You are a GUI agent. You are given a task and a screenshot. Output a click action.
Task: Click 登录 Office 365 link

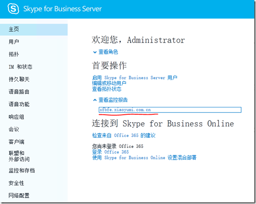click(x=110, y=152)
